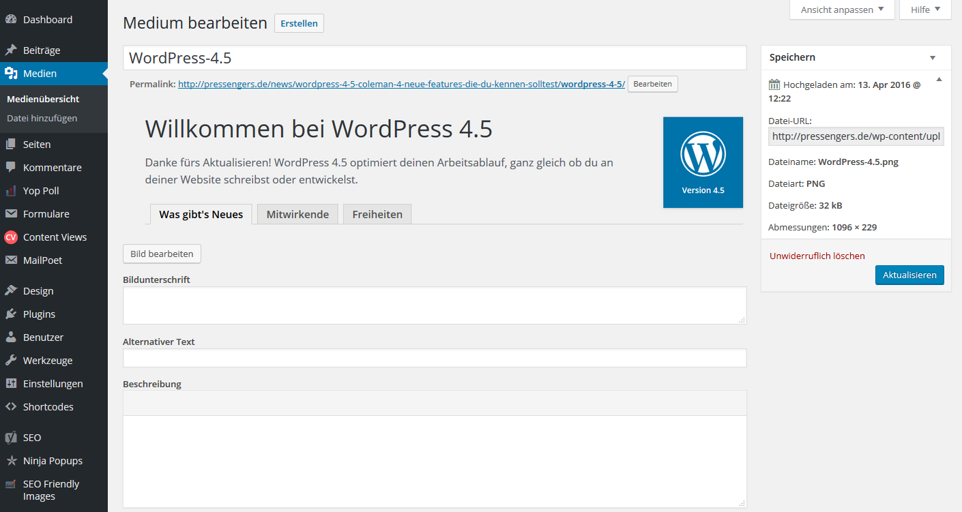This screenshot has height=512, width=962.
Task: Click the Datei-URL text field
Action: (x=856, y=136)
